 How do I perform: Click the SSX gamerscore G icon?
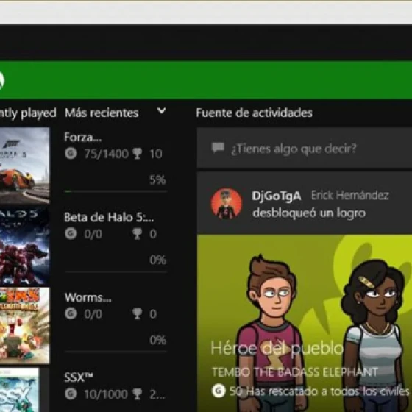coord(71,394)
